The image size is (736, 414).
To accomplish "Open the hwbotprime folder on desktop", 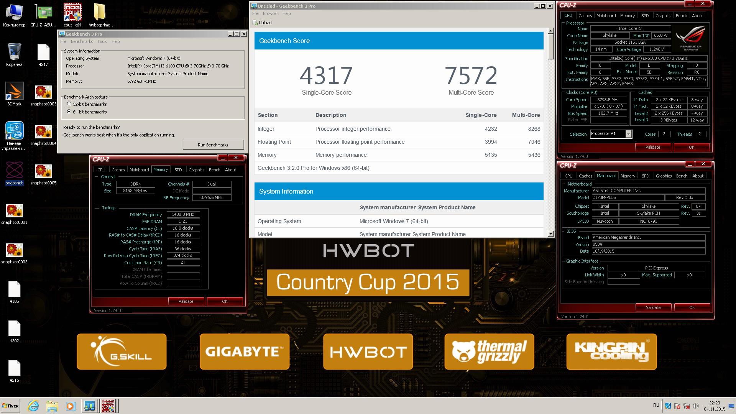I will point(101,15).
